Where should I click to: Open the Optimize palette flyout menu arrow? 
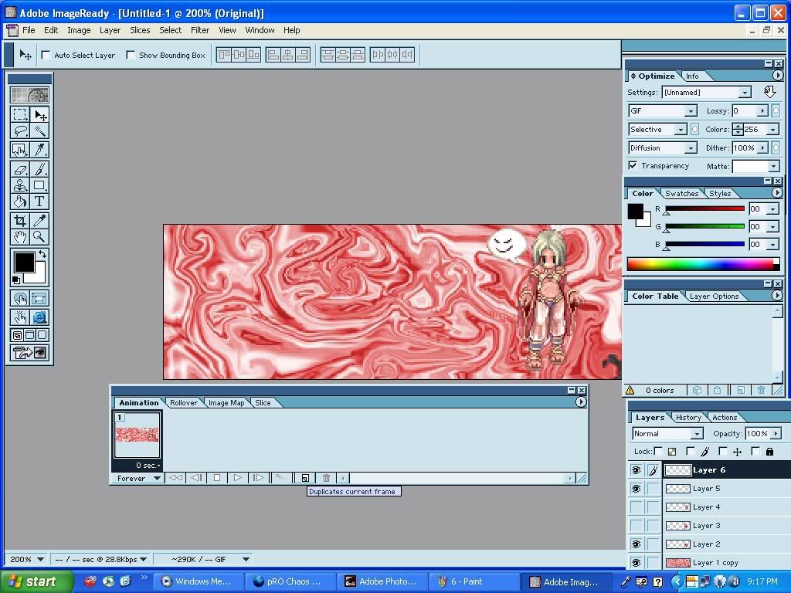777,76
